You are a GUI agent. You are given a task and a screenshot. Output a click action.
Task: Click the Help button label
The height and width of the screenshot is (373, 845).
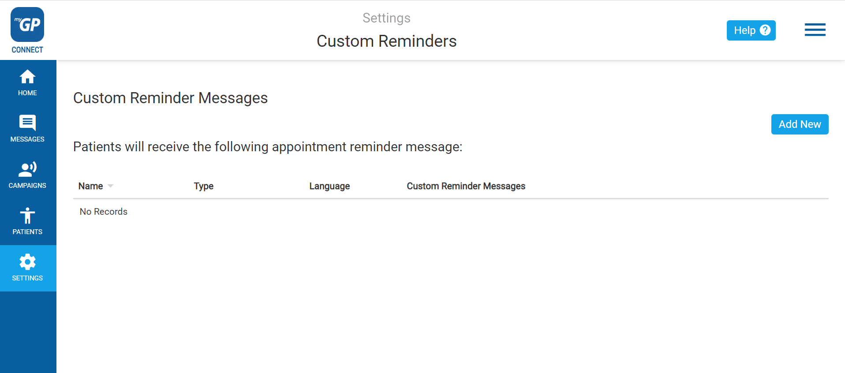click(x=744, y=30)
